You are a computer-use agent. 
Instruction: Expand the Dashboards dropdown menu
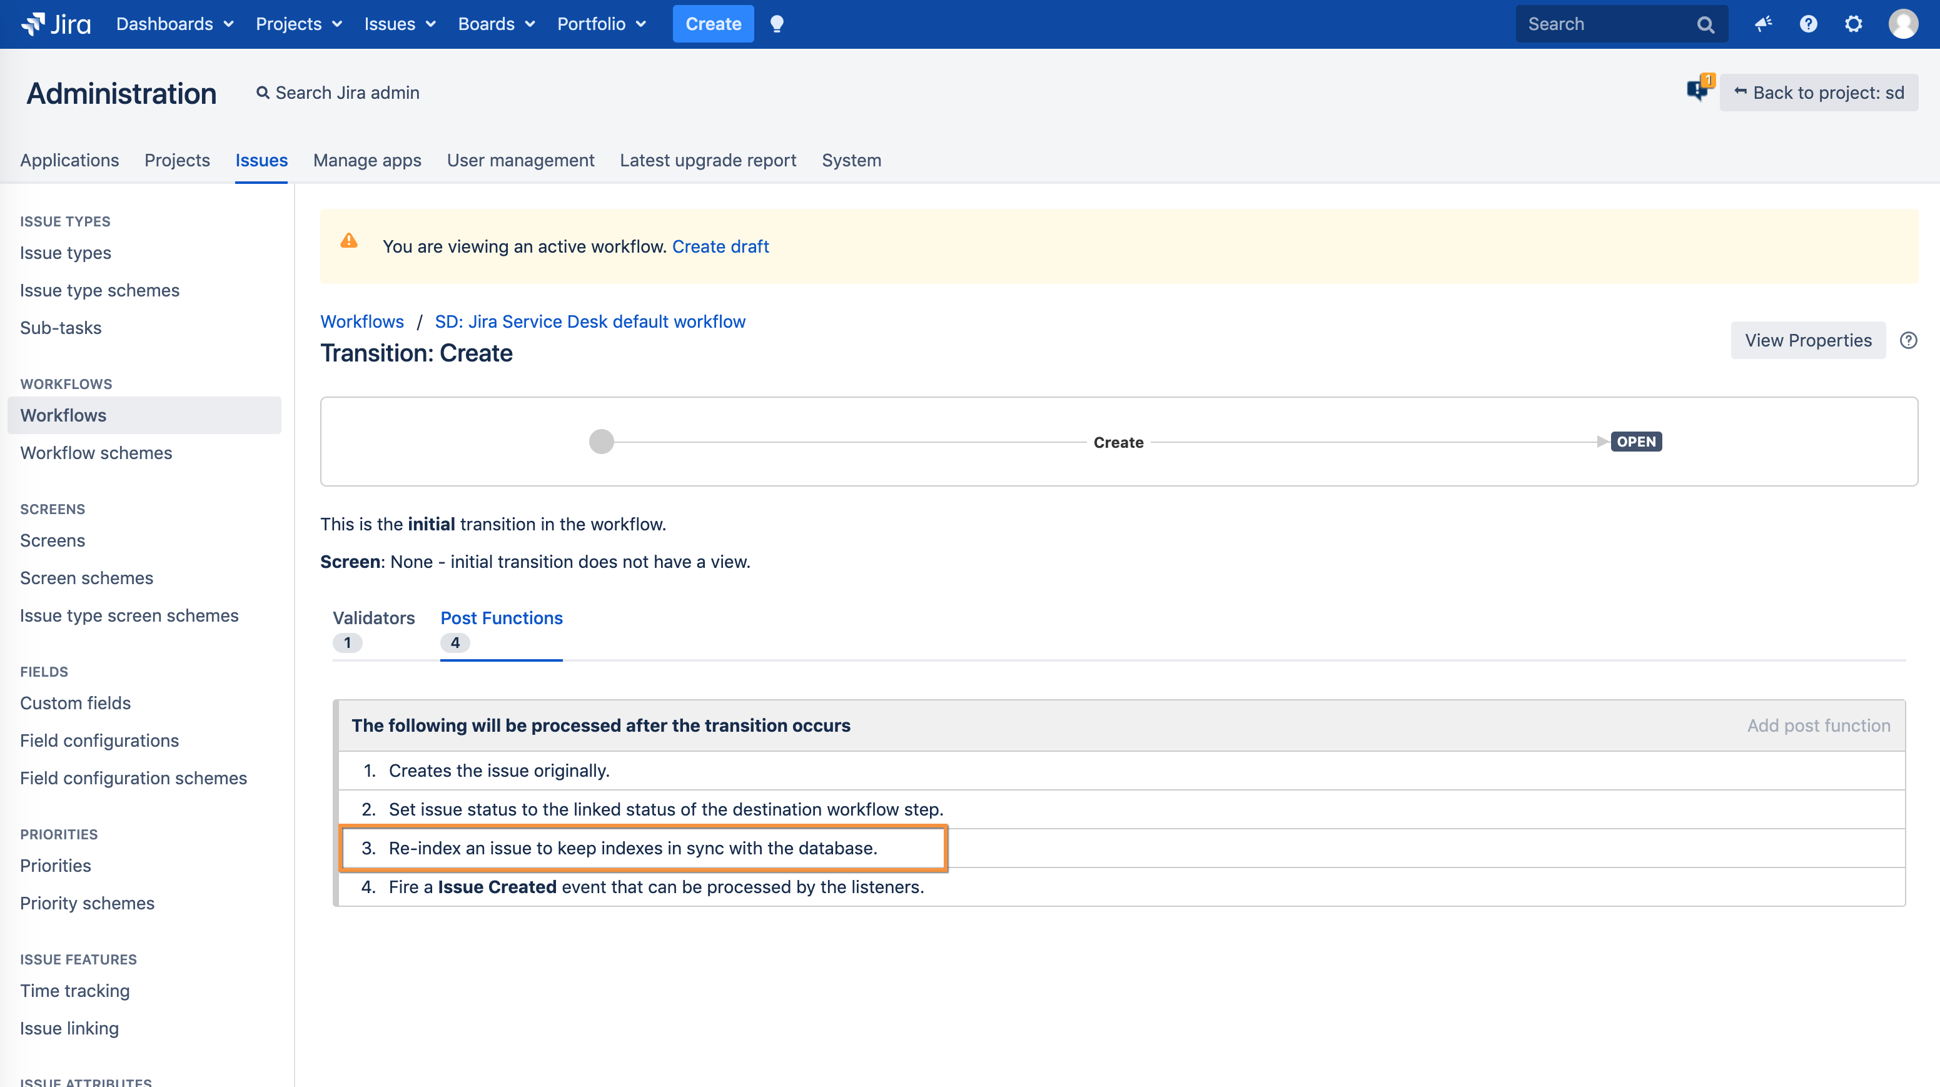[x=174, y=24]
